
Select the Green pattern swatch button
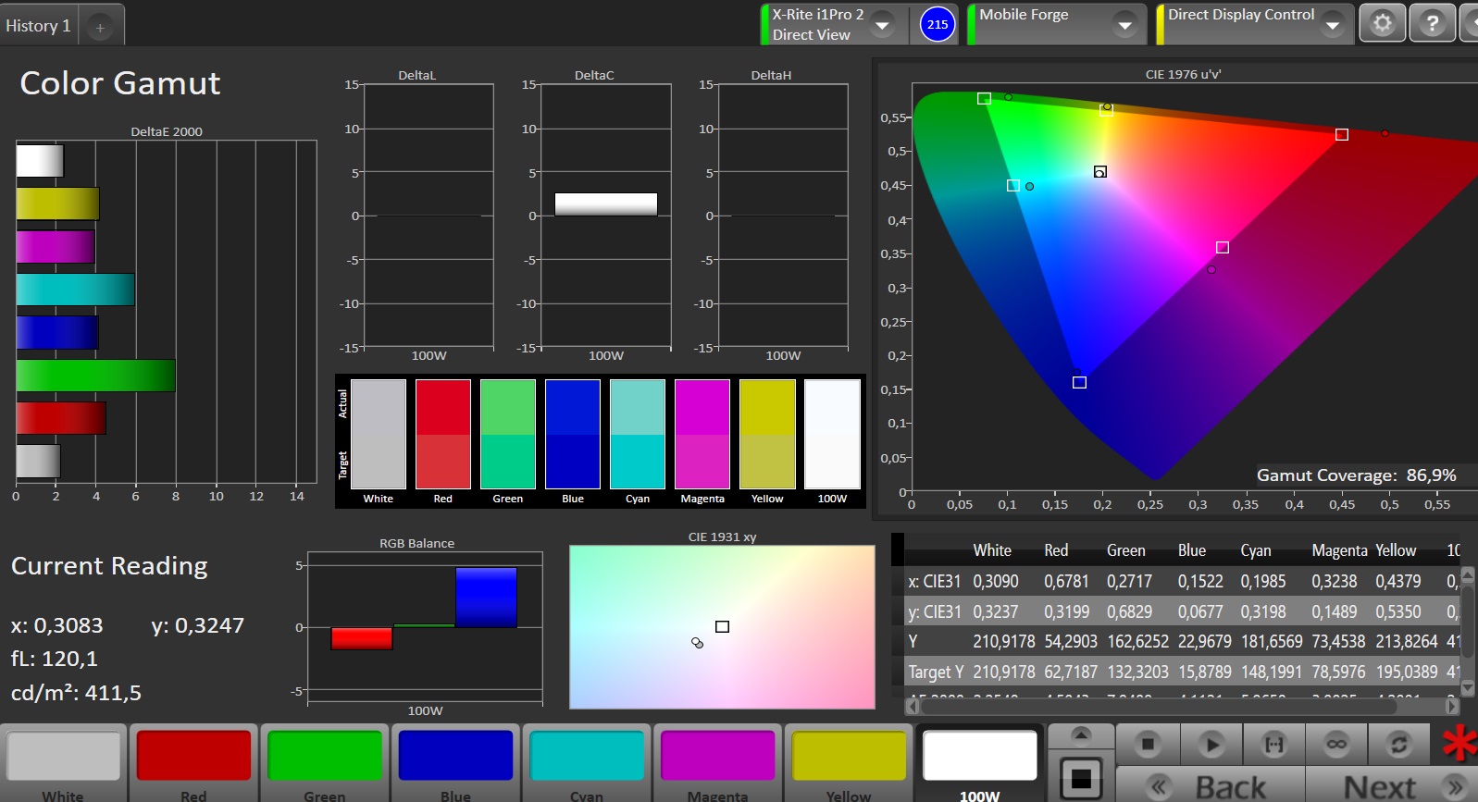(x=325, y=764)
